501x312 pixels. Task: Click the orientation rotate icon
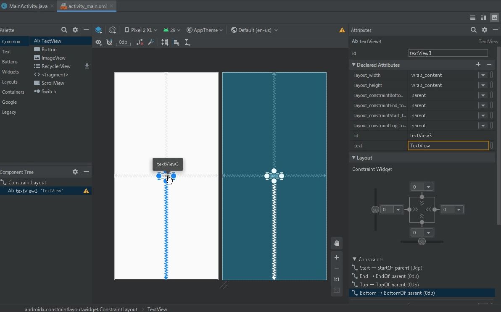coord(112,30)
